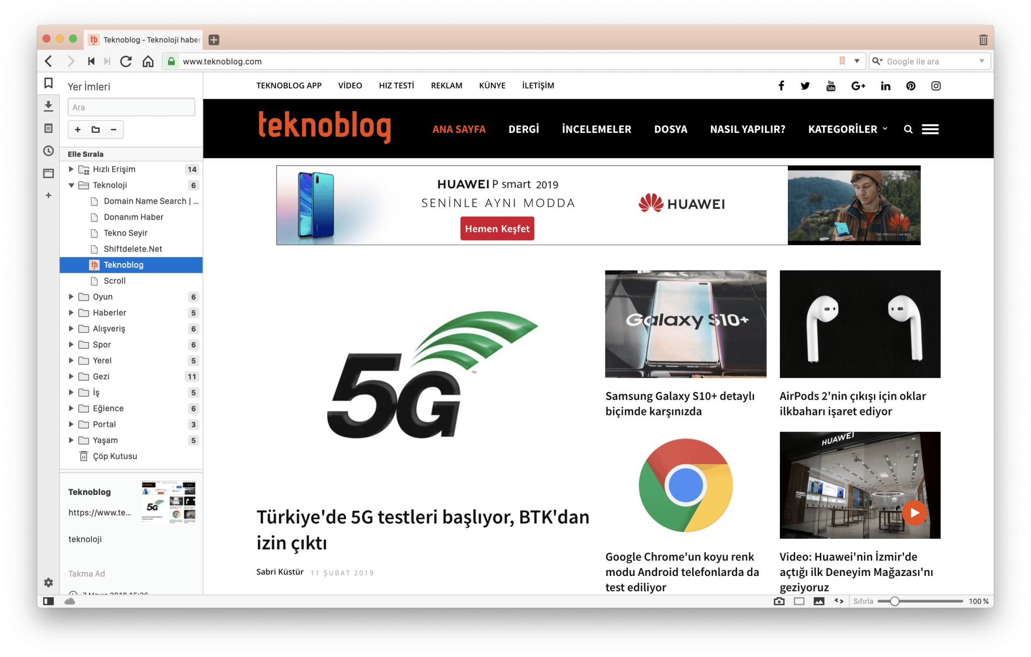Open the site search magnifier

[908, 129]
